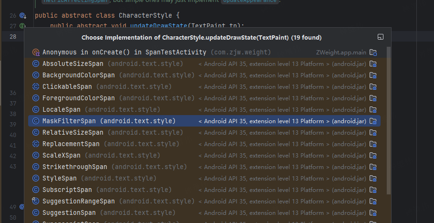This screenshot has height=223, width=434.
Task: Click the popup title Choose Implementation text
Action: click(201, 37)
